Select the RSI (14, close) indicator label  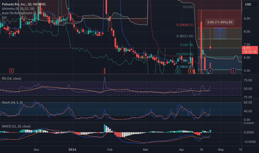click(12, 78)
